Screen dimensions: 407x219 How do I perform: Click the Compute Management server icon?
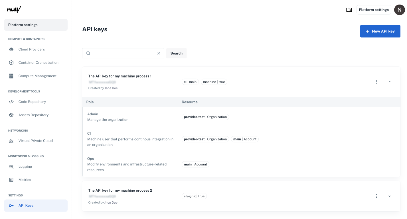point(11,76)
